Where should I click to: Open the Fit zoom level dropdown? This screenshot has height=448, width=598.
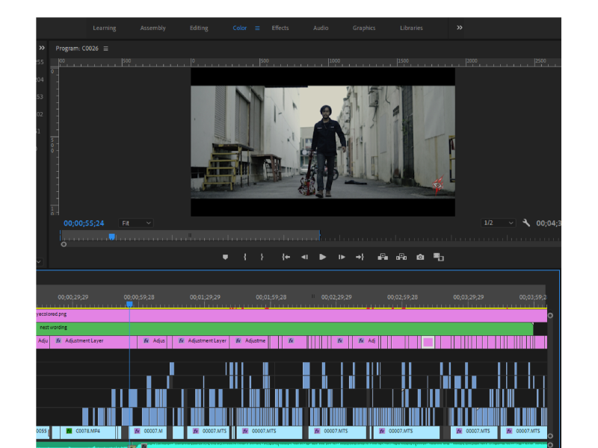[137, 223]
